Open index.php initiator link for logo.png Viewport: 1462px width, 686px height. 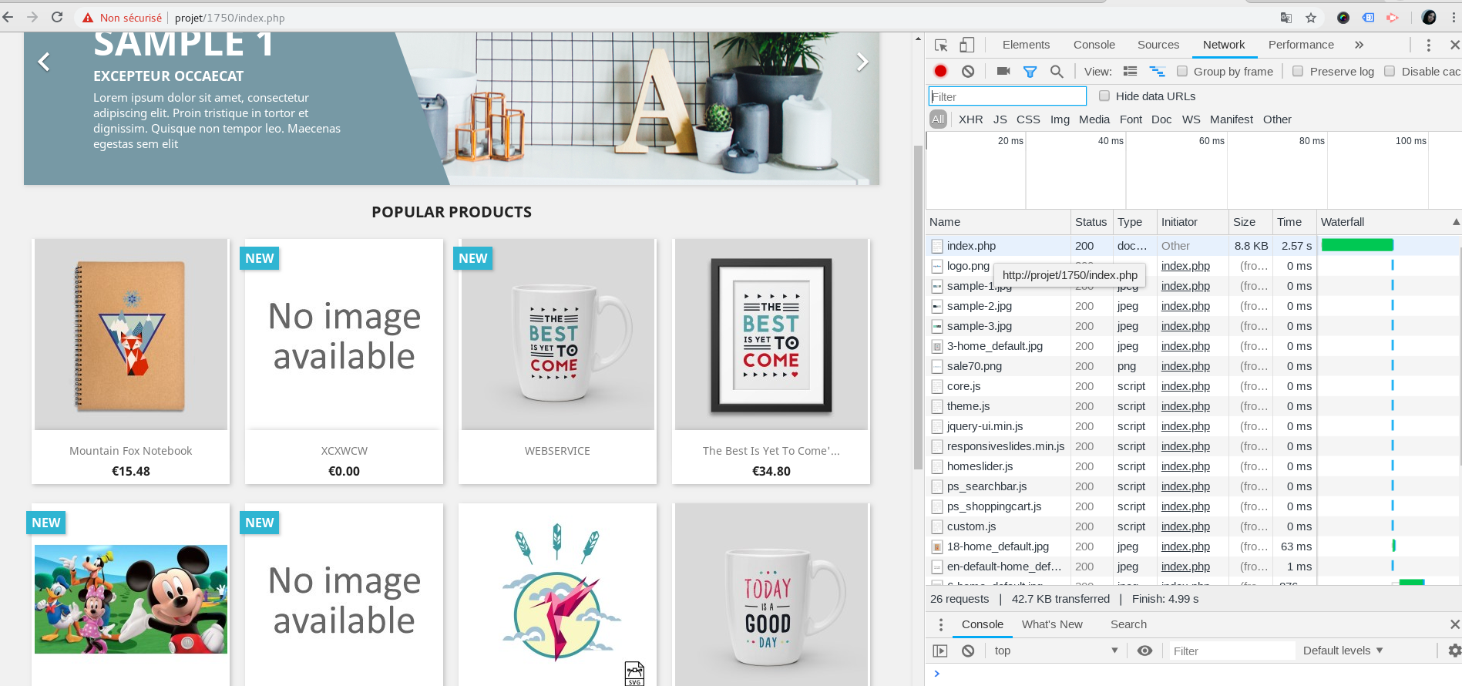click(x=1185, y=266)
